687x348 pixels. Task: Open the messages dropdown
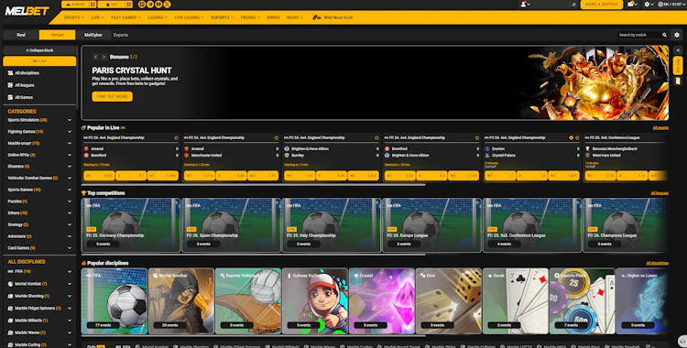tap(632, 5)
